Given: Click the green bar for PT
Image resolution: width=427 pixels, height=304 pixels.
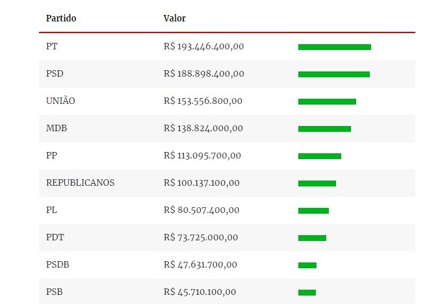Looking at the screenshot, I should (335, 47).
